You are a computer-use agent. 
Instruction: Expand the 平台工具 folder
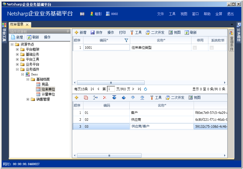click(x=17, y=59)
